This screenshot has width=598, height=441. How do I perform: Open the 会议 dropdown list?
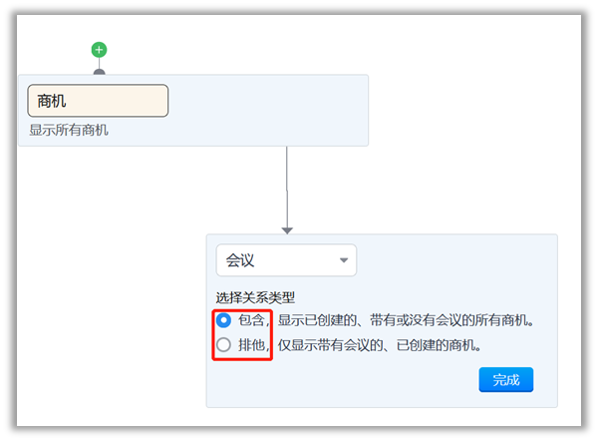coord(286,260)
